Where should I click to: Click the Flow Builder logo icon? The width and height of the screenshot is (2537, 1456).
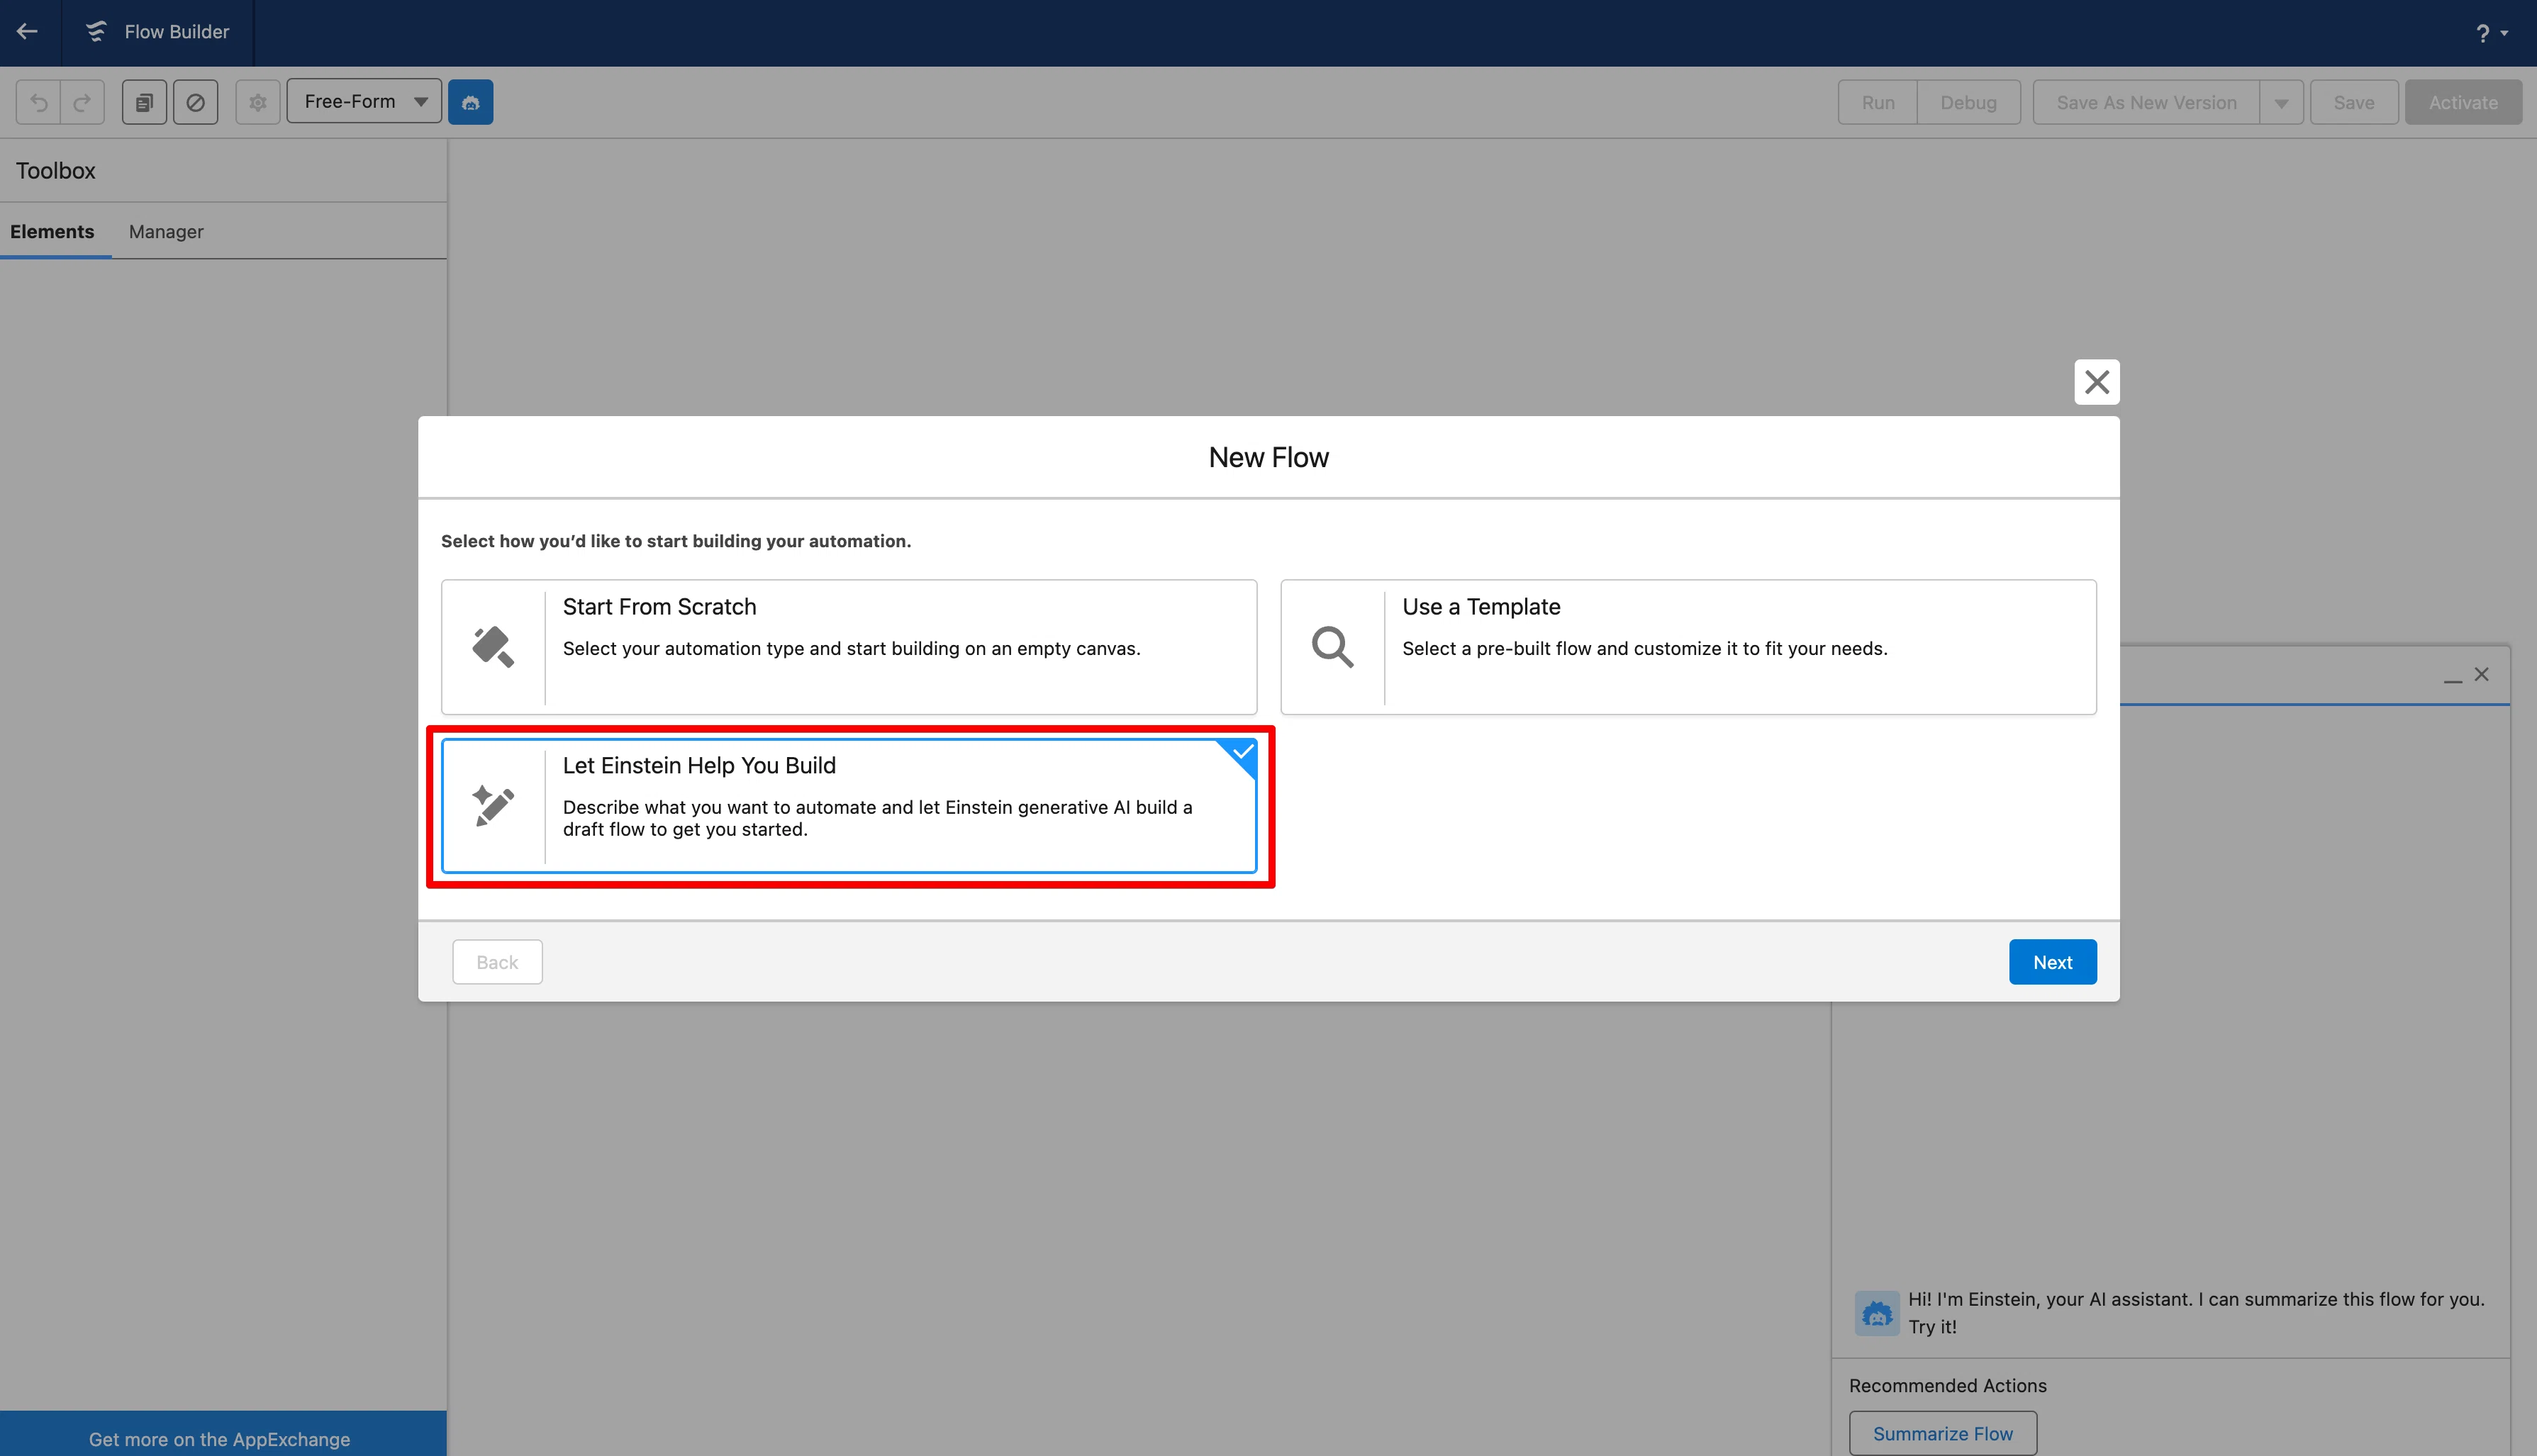click(96, 32)
